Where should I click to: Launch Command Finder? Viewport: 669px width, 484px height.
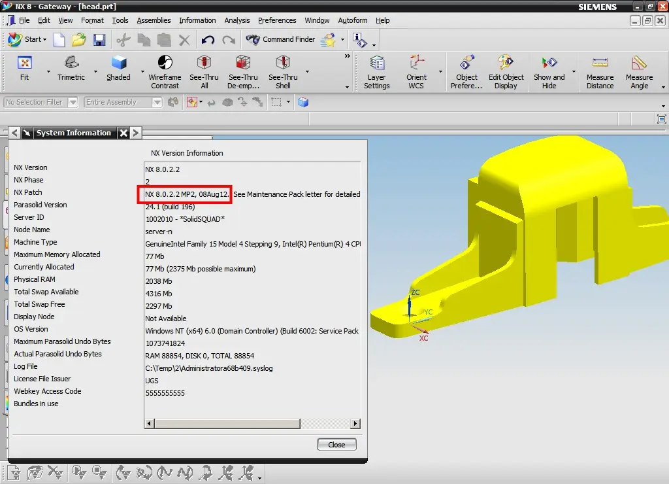[x=281, y=39]
